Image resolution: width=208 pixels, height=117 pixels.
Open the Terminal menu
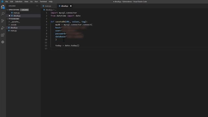43,2
